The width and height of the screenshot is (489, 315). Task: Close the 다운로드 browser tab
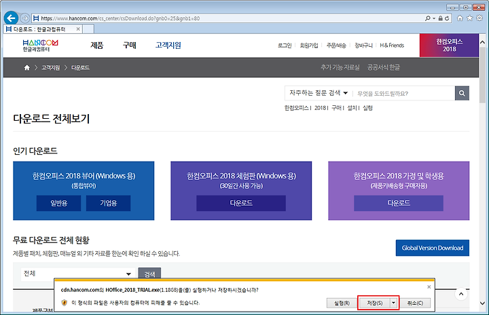click(x=78, y=29)
